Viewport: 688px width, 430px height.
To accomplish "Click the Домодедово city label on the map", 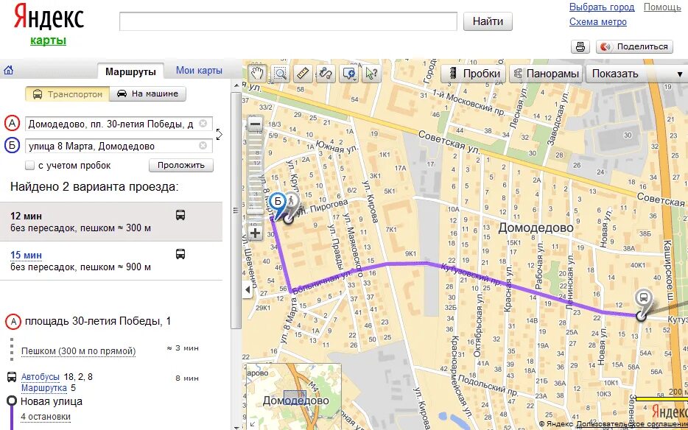I will pyautogui.click(x=536, y=228).
